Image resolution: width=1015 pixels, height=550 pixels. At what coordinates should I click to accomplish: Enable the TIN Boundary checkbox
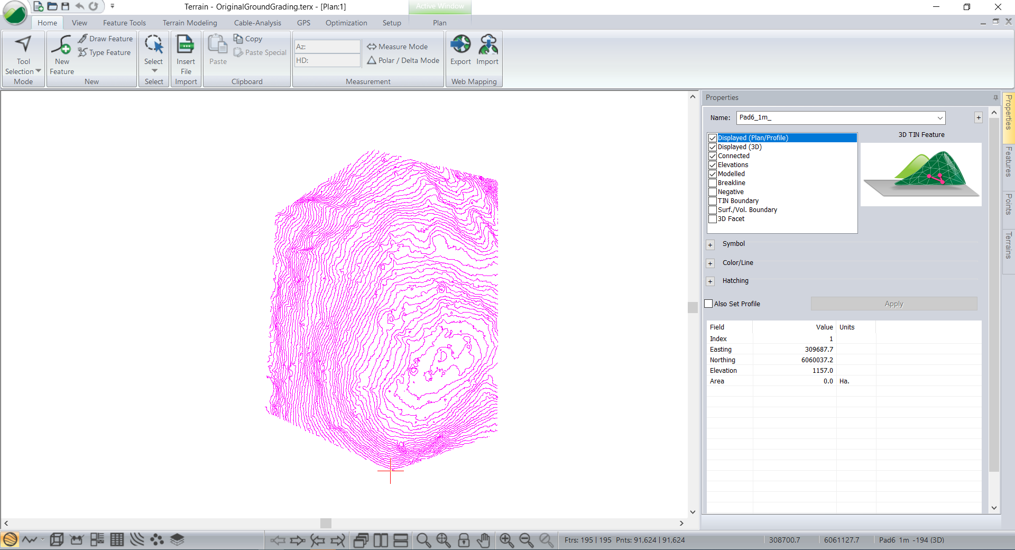pos(713,201)
